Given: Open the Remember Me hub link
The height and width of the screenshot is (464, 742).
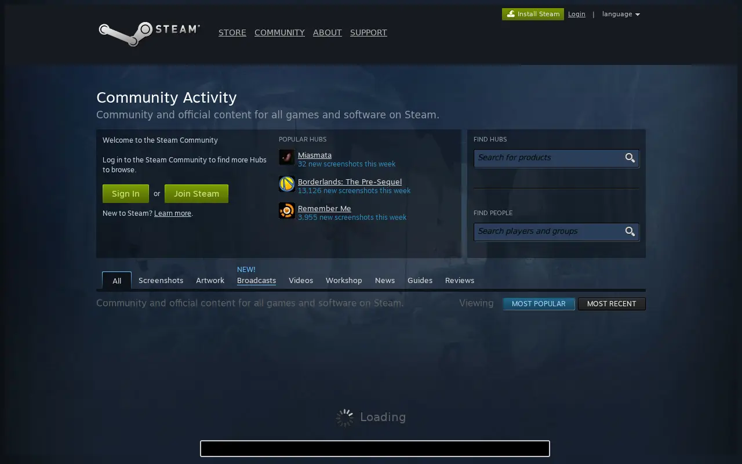Looking at the screenshot, I should click(325, 208).
